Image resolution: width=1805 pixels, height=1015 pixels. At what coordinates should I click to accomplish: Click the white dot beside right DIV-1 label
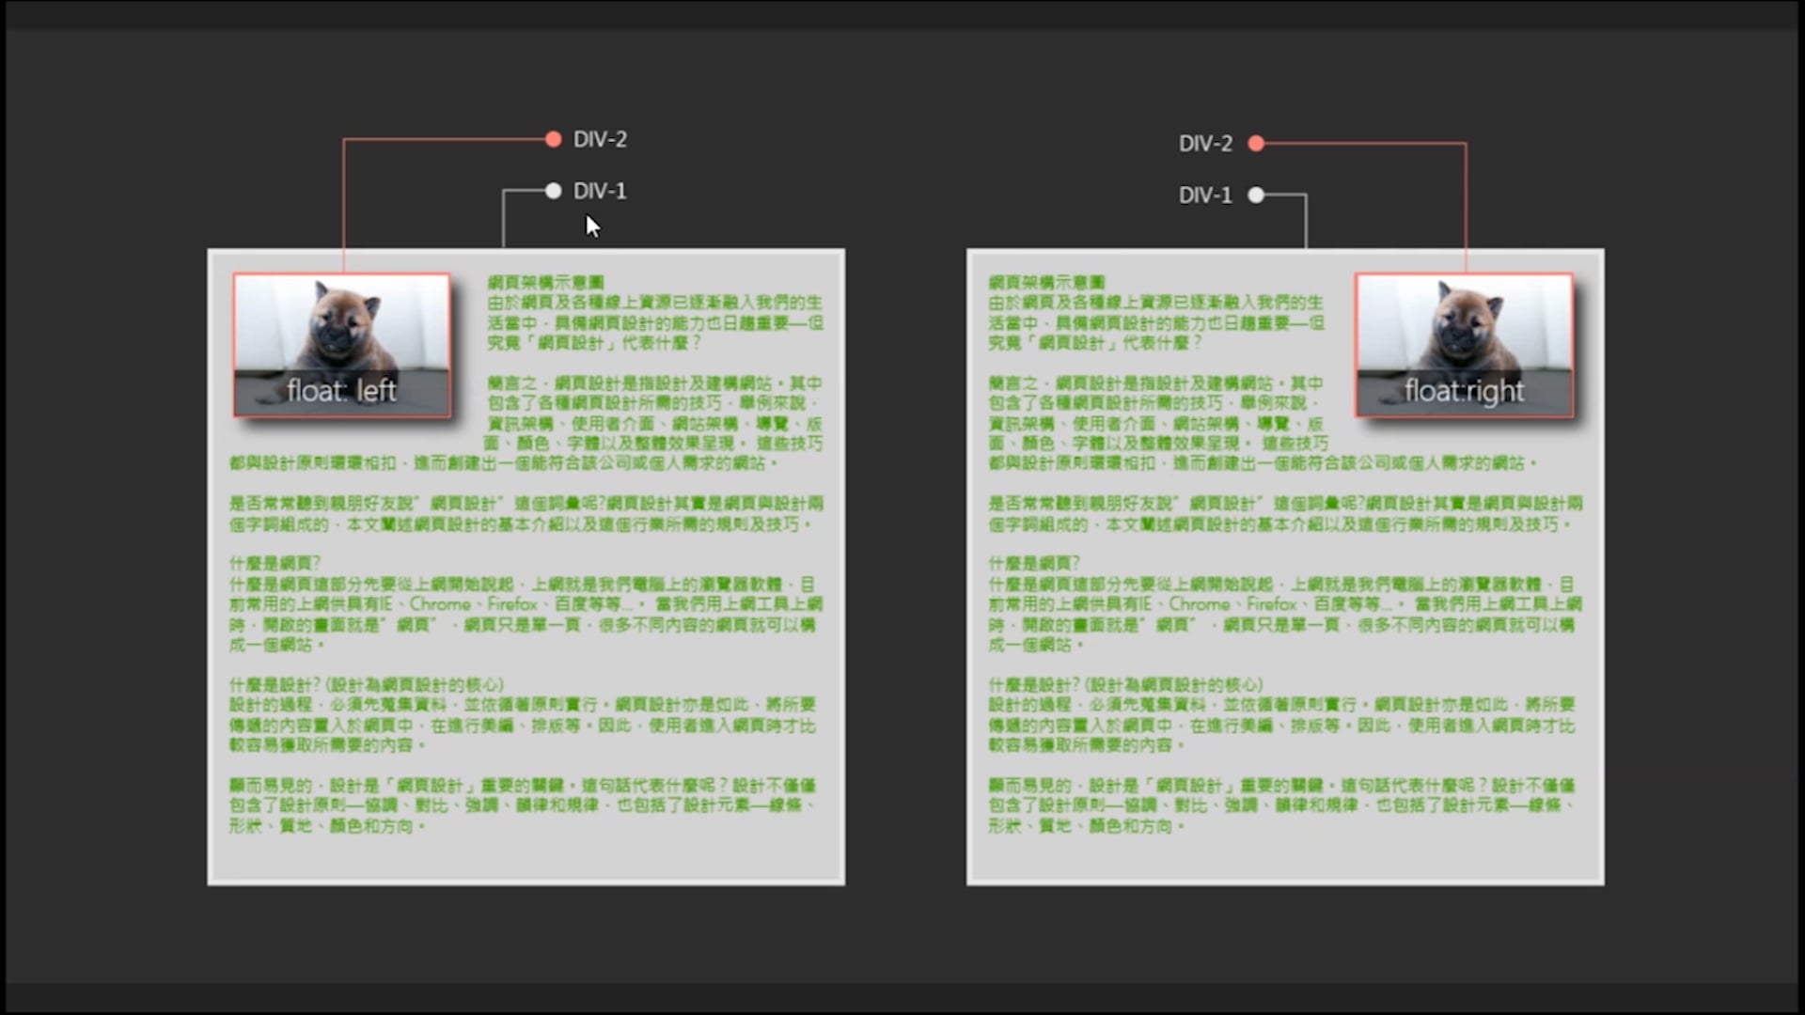(x=1256, y=195)
